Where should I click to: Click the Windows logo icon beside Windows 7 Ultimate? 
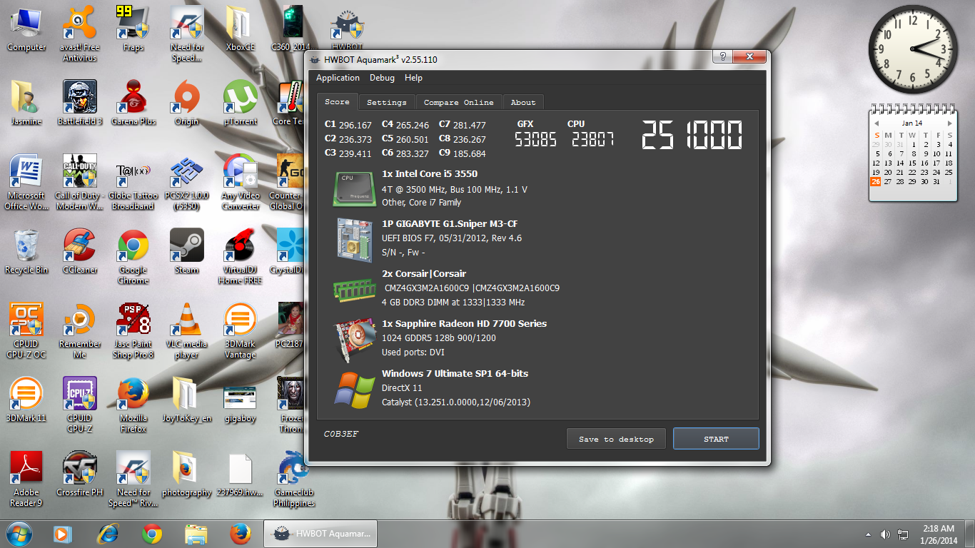[355, 391]
